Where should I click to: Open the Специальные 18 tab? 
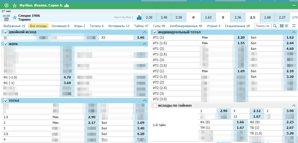(x=237, y=26)
